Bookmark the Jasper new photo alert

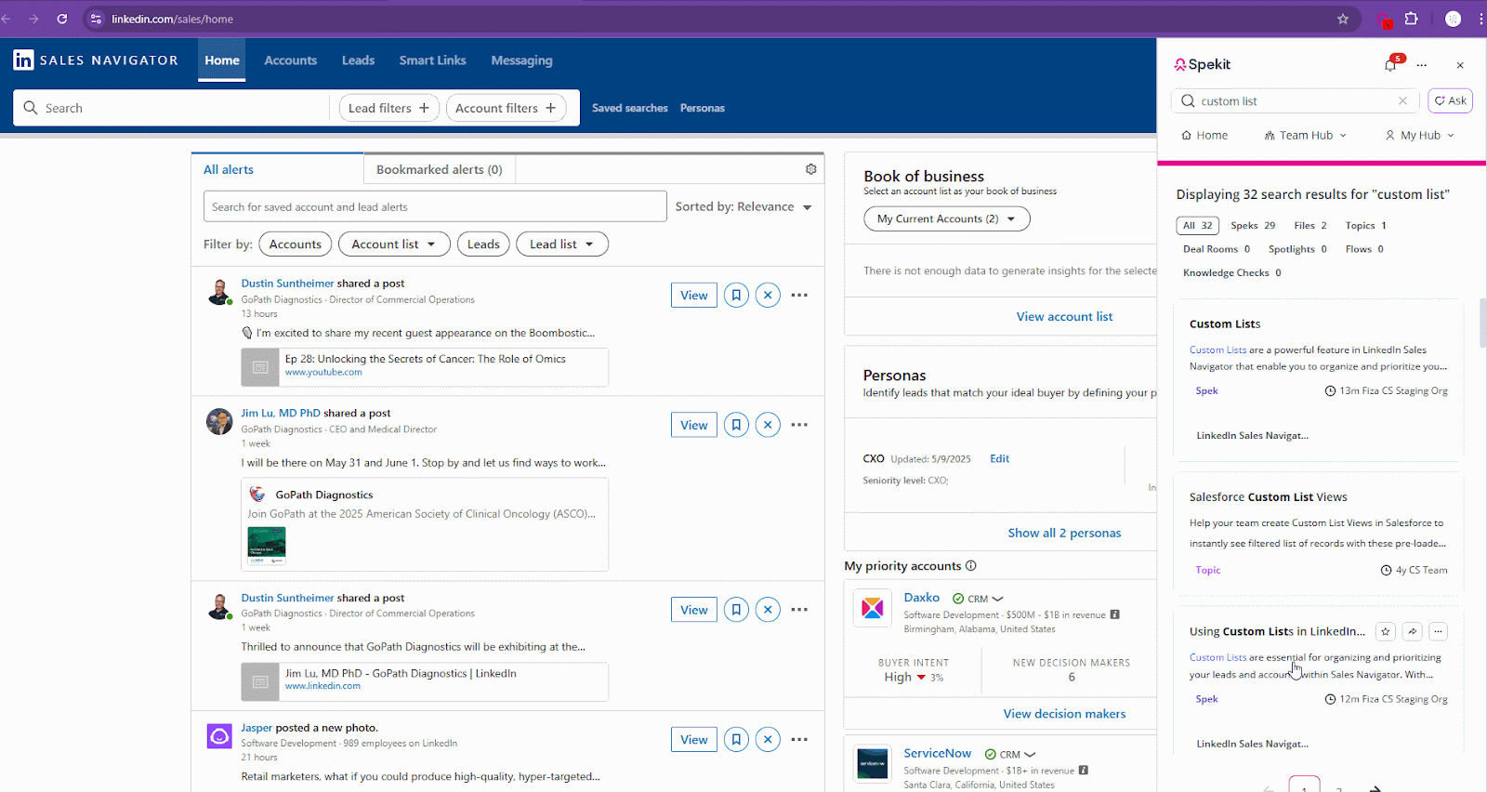tap(736, 740)
